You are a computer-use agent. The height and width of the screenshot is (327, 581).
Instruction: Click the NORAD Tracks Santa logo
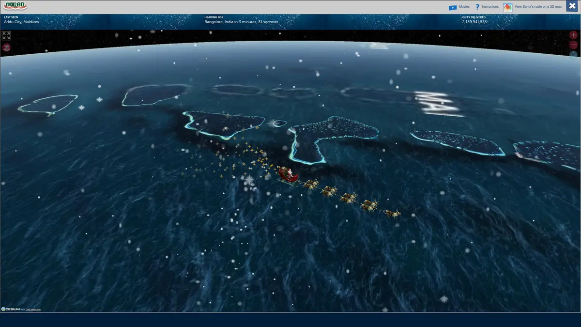pos(15,6)
